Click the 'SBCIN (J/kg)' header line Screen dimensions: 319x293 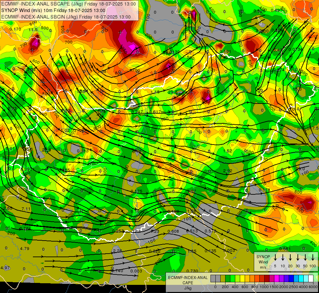[66, 17]
